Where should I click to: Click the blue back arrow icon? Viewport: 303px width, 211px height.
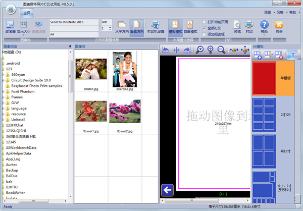click(x=168, y=190)
